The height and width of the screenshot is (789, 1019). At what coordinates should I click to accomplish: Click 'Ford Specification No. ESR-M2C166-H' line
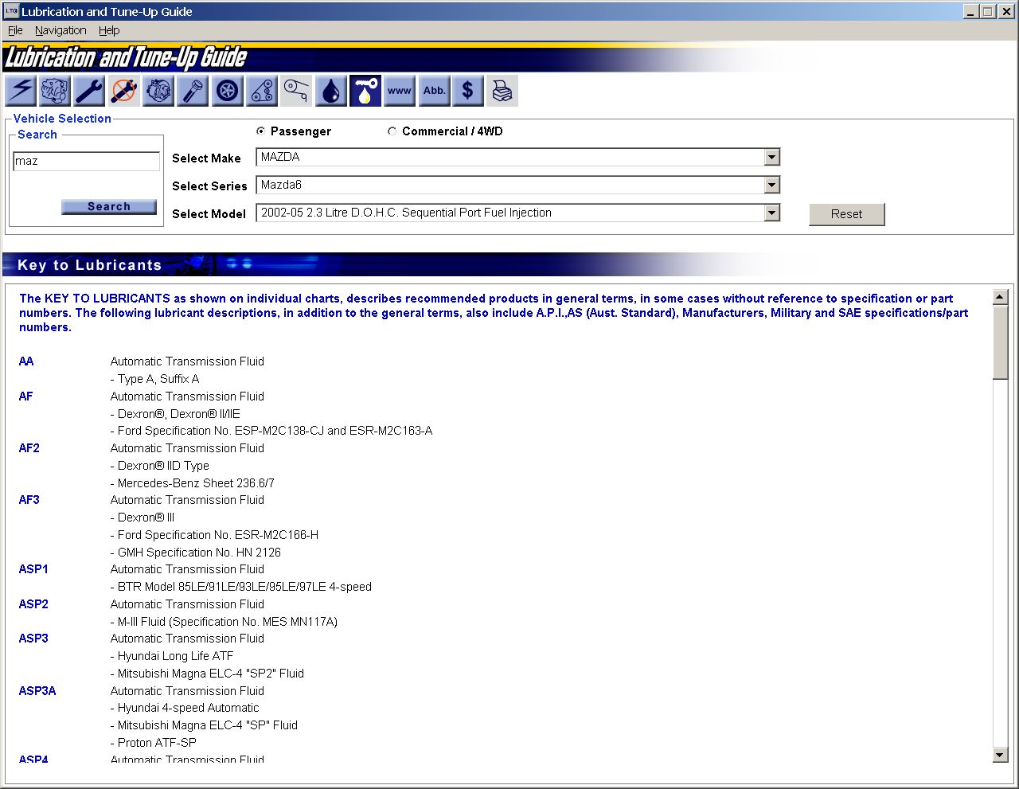click(214, 535)
